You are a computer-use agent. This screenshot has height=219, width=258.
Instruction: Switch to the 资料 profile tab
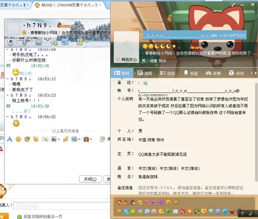point(122,73)
